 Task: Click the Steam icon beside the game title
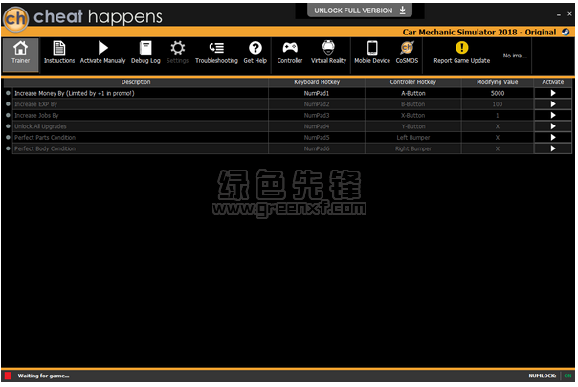coord(566,32)
